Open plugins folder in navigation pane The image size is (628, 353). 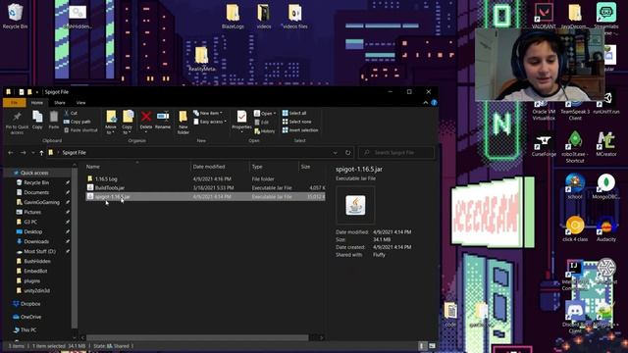coord(31,281)
